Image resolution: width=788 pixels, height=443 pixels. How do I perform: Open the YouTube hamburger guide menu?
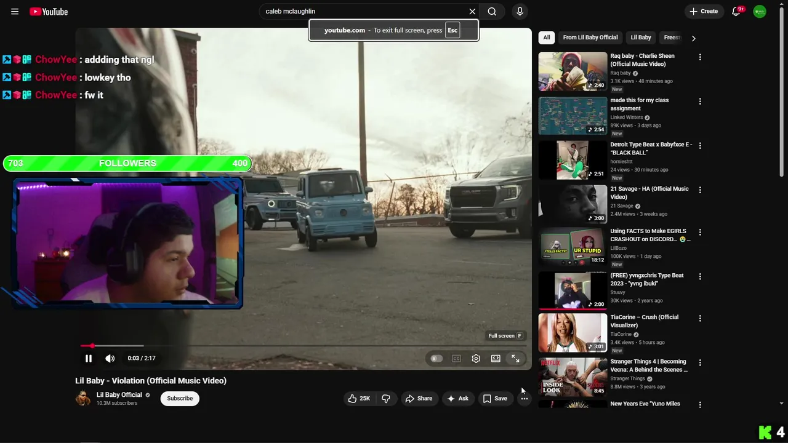15,12
